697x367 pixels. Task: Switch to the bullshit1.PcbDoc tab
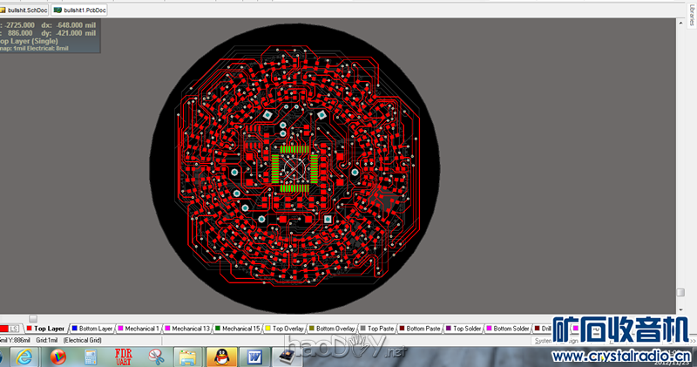coord(80,10)
